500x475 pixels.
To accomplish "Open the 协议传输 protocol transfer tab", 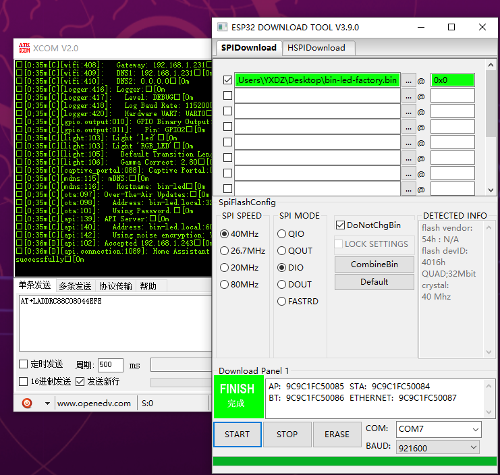I will click(x=116, y=286).
